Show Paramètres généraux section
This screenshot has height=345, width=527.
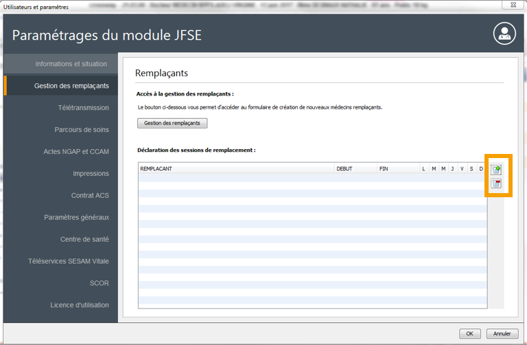[x=61, y=217]
